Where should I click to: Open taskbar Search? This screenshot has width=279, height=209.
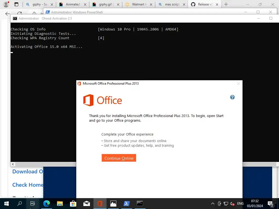(x=20, y=204)
